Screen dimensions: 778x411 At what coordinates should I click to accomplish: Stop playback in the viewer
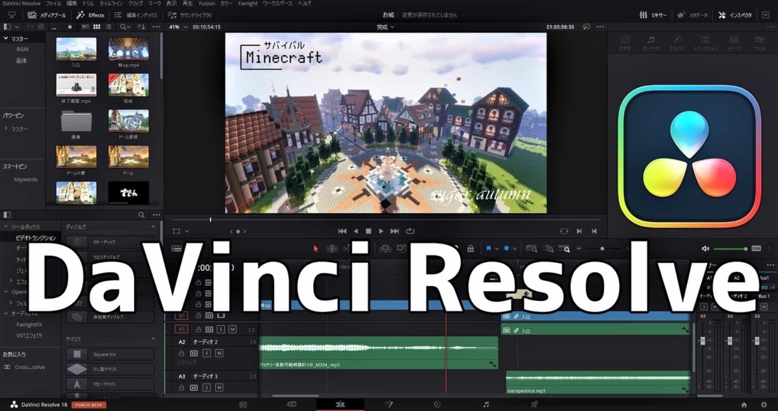pos(369,231)
